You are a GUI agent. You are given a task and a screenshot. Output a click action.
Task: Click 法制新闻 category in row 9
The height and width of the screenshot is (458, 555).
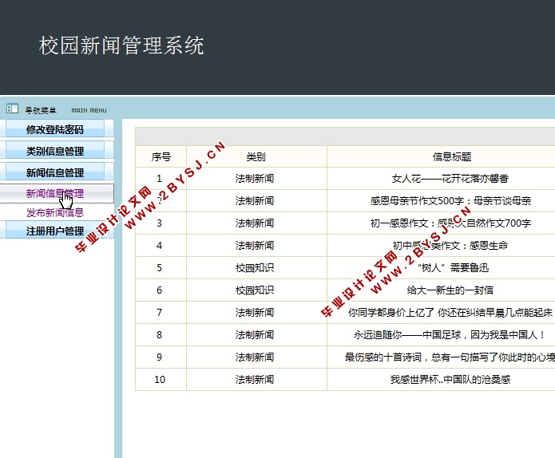pyautogui.click(x=255, y=357)
